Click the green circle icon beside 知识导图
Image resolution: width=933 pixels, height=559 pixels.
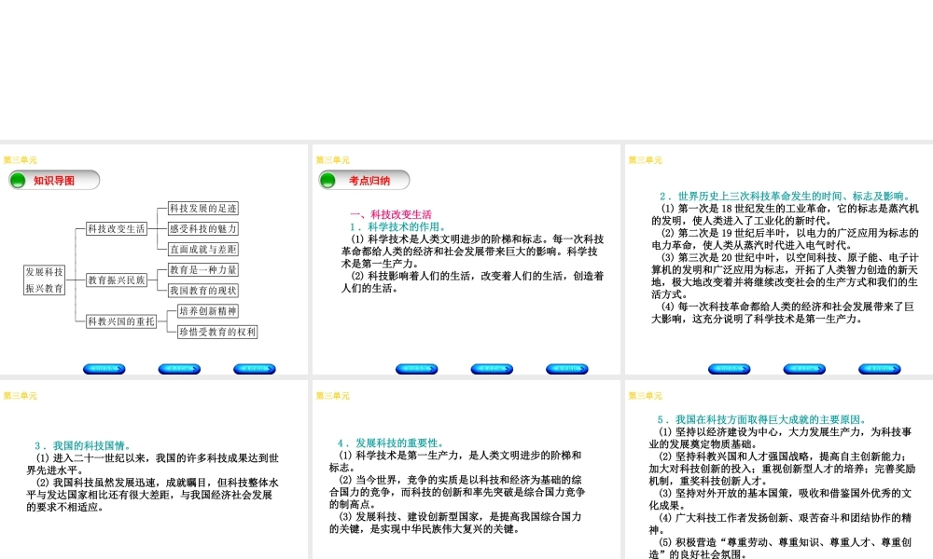point(19,180)
